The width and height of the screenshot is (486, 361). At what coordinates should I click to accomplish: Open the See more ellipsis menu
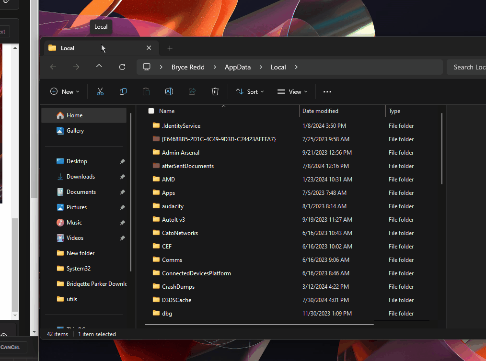tap(327, 91)
